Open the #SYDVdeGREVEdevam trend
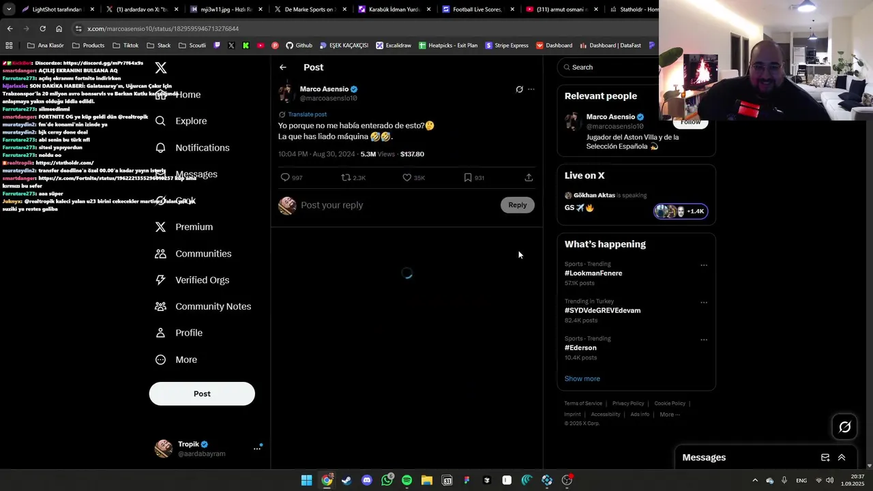 (602, 310)
